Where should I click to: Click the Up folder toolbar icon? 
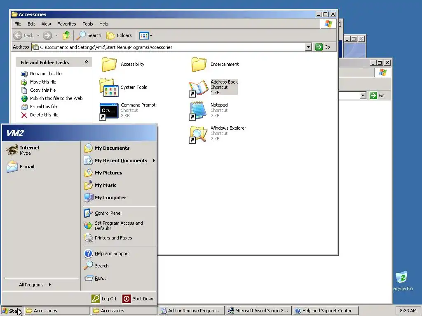[x=66, y=35]
